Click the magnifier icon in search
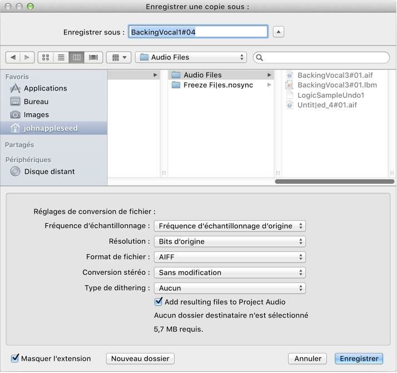This screenshot has width=397, height=373. 259,58
